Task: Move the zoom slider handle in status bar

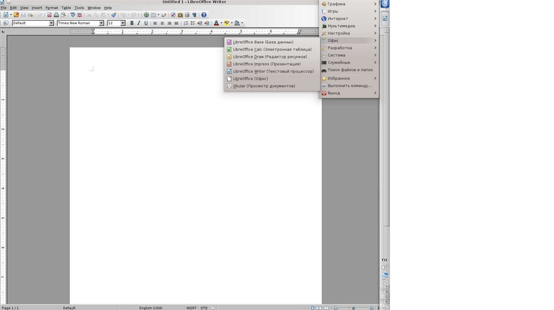Action: [x=353, y=308]
